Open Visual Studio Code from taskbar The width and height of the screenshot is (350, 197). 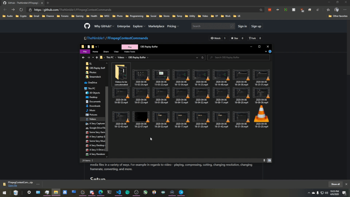tap(118, 192)
